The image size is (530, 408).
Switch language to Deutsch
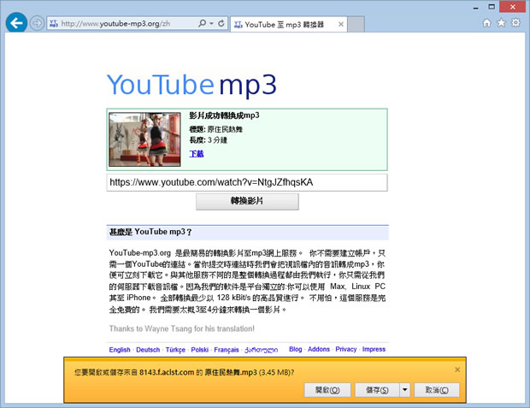coord(148,350)
